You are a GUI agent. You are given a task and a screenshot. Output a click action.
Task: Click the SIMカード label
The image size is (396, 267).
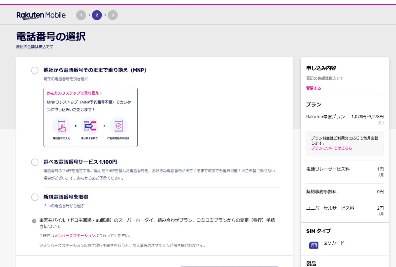pyautogui.click(x=334, y=243)
